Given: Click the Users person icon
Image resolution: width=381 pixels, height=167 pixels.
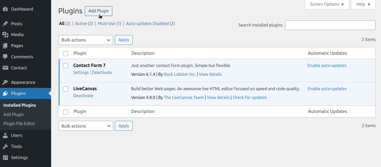Looking at the screenshot, I should point(5,135).
